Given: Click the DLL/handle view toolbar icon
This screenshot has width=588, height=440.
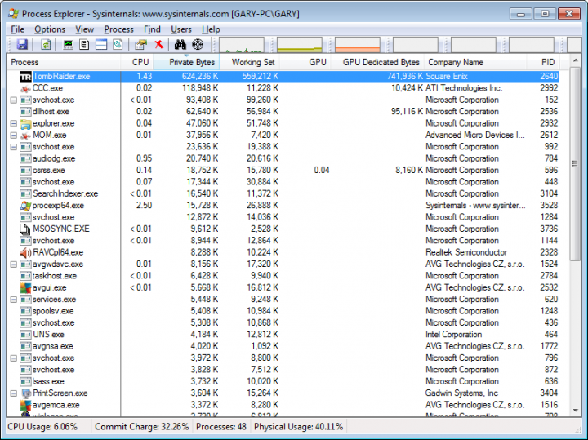Looking at the screenshot, I should (118, 45).
